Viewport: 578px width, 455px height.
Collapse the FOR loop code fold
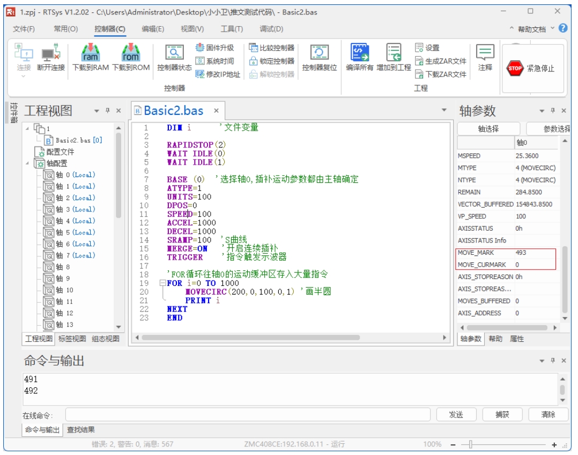tap(162, 283)
